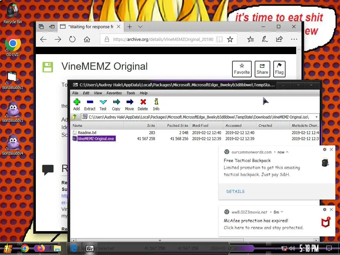Click the 7-Zip horizontal scrollbar thumb
Viewport: 340px width, 255px height.
pos(160,240)
